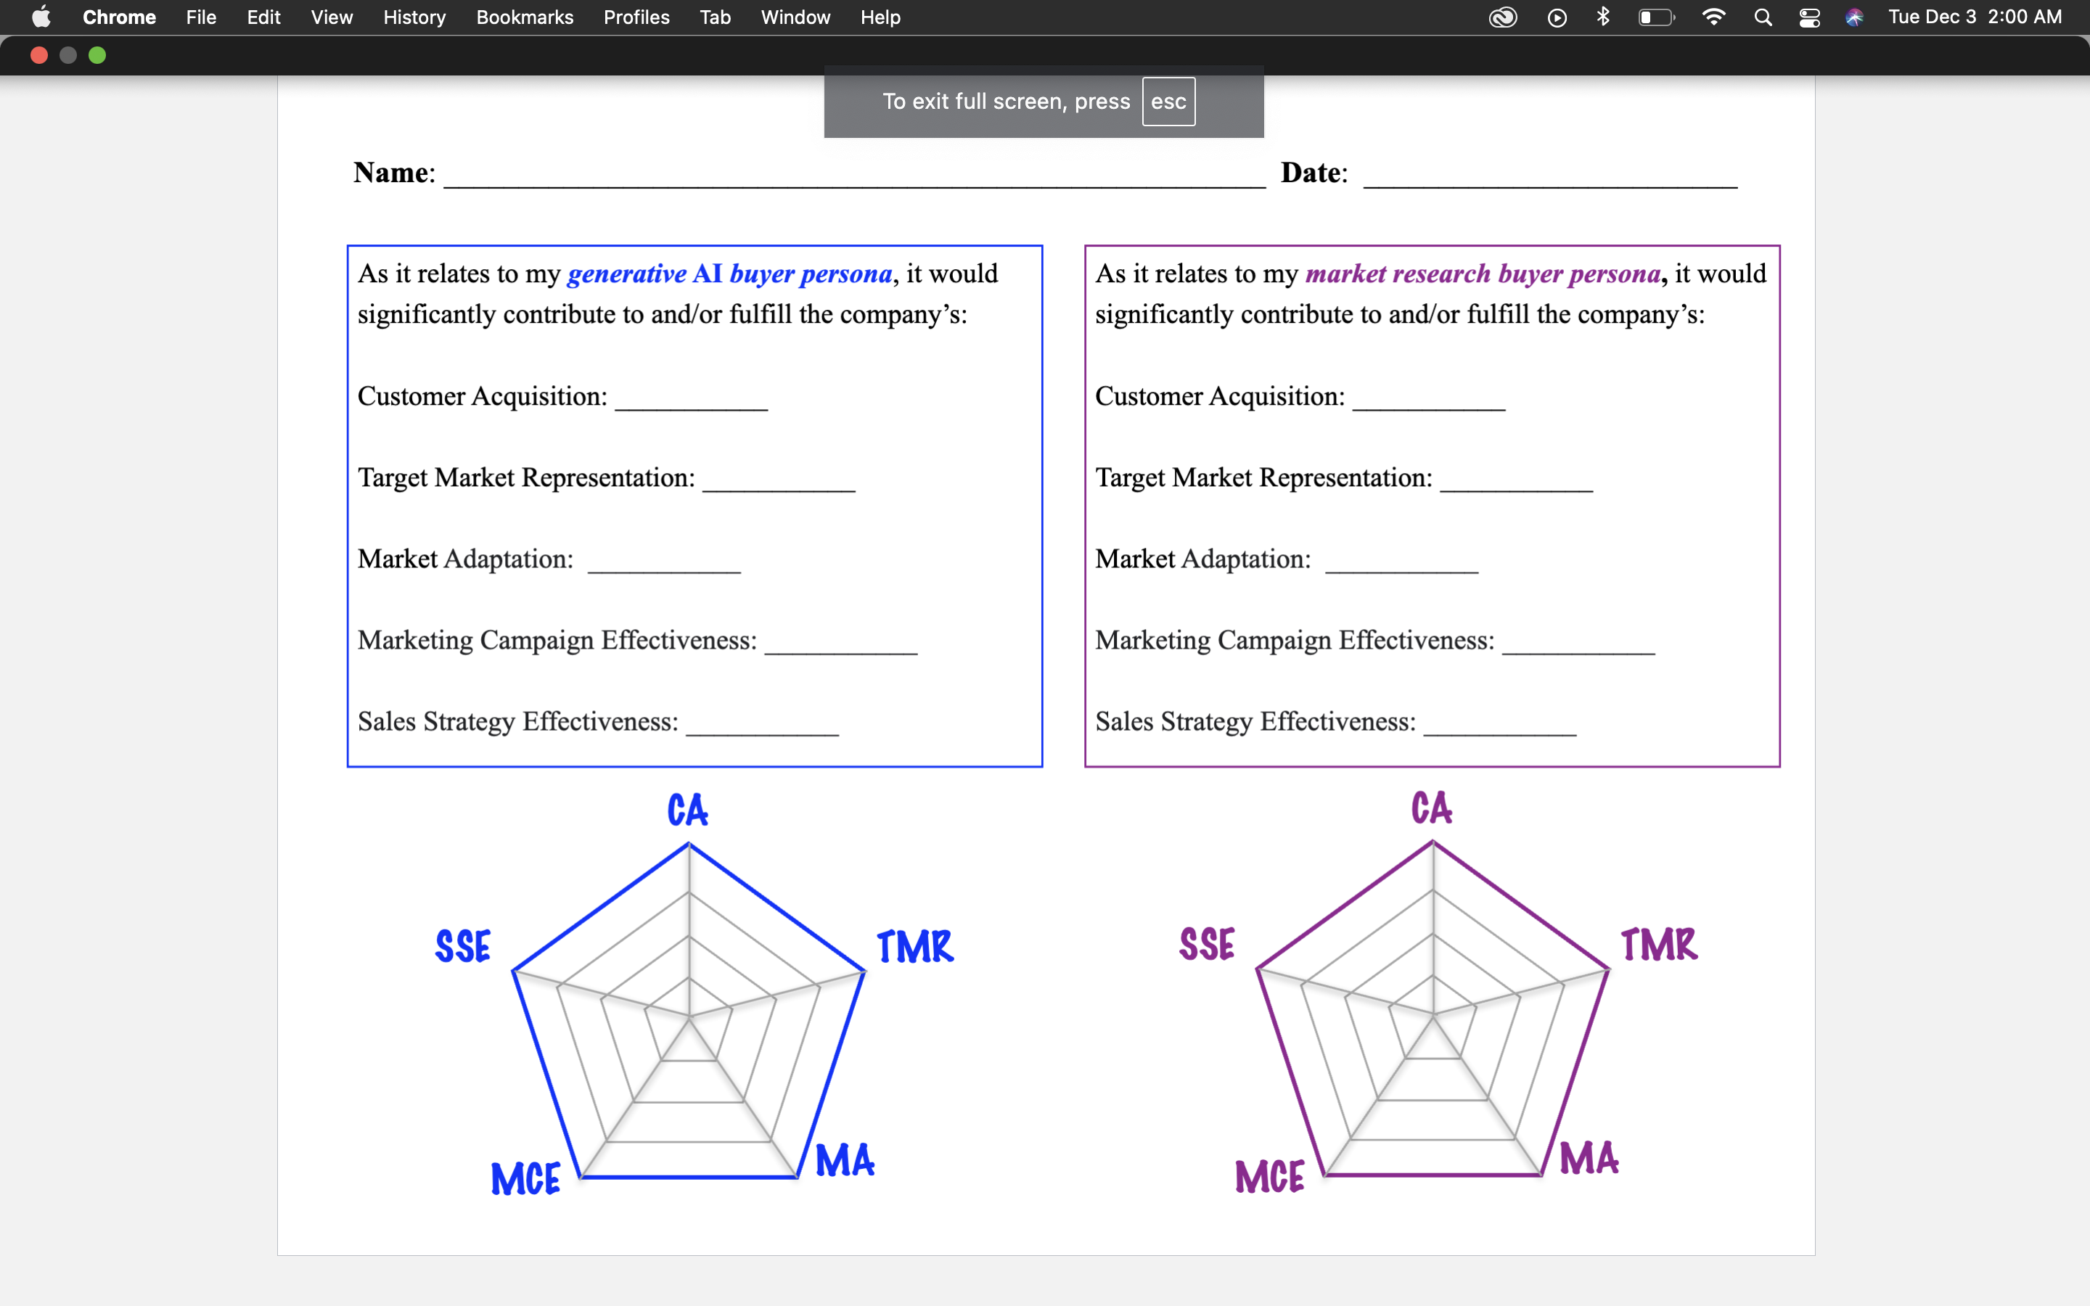Screen dimensions: 2090x1306
Task: Click the play-circle menu bar icon
Action: click(1557, 17)
